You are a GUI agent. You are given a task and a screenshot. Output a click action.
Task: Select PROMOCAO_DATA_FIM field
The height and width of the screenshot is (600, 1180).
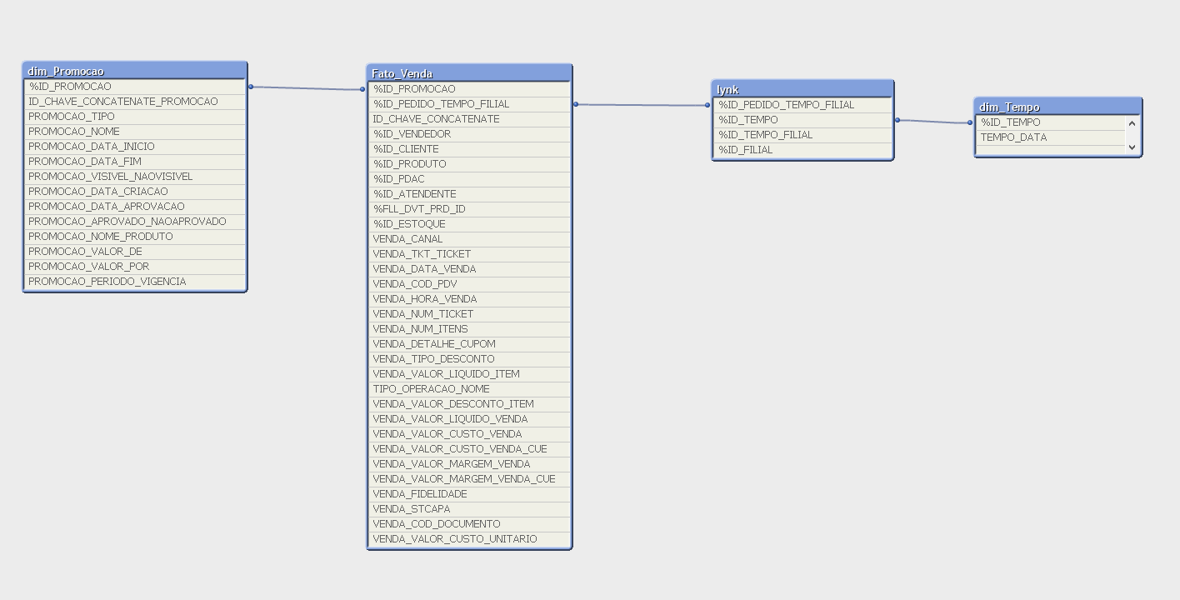(x=135, y=162)
